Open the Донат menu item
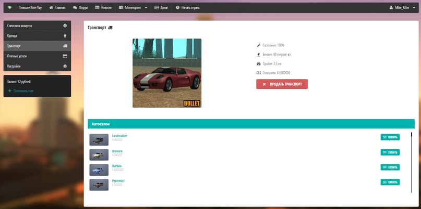 (x=161, y=8)
